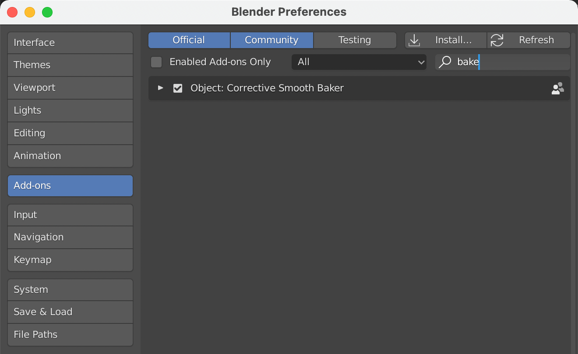
Task: Enable the Enabled Add-ons Only checkbox
Action: pyautogui.click(x=156, y=62)
